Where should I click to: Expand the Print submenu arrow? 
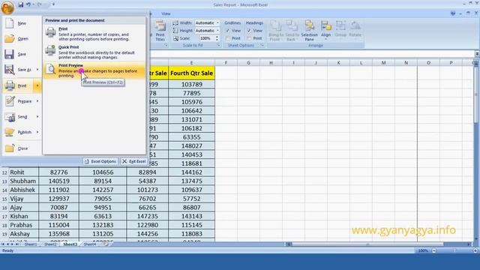37,85
